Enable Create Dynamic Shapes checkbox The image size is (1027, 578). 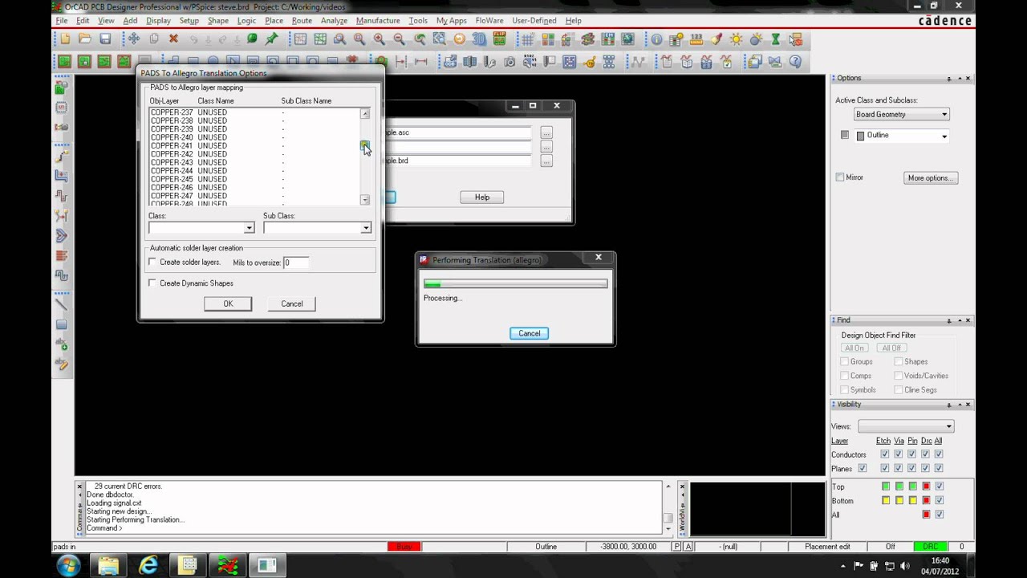tap(152, 283)
